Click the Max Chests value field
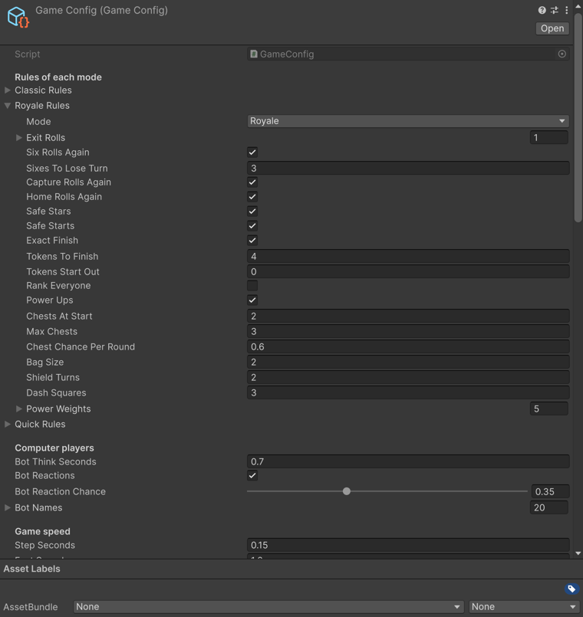583x617 pixels. point(408,331)
